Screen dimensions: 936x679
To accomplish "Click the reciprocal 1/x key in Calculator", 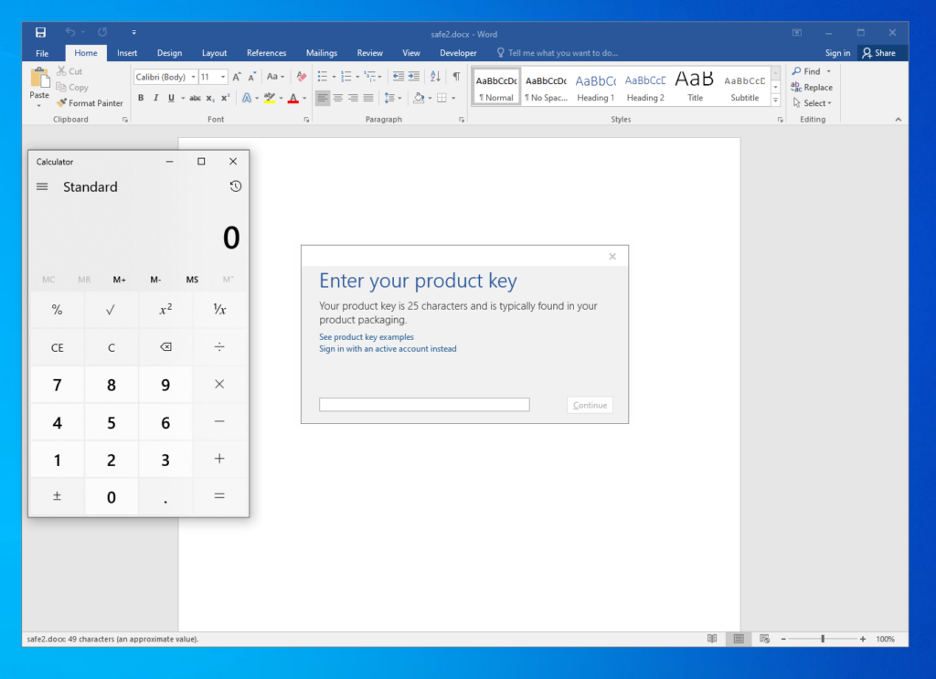I will tap(219, 309).
